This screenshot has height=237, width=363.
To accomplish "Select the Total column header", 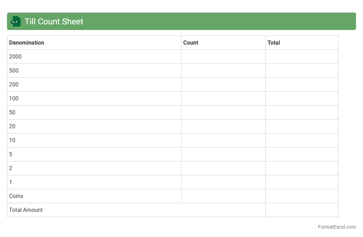I will point(274,43).
